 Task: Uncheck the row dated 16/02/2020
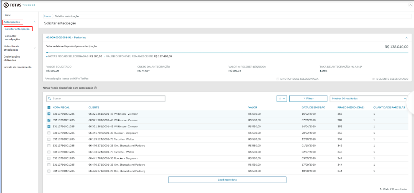[49, 114]
